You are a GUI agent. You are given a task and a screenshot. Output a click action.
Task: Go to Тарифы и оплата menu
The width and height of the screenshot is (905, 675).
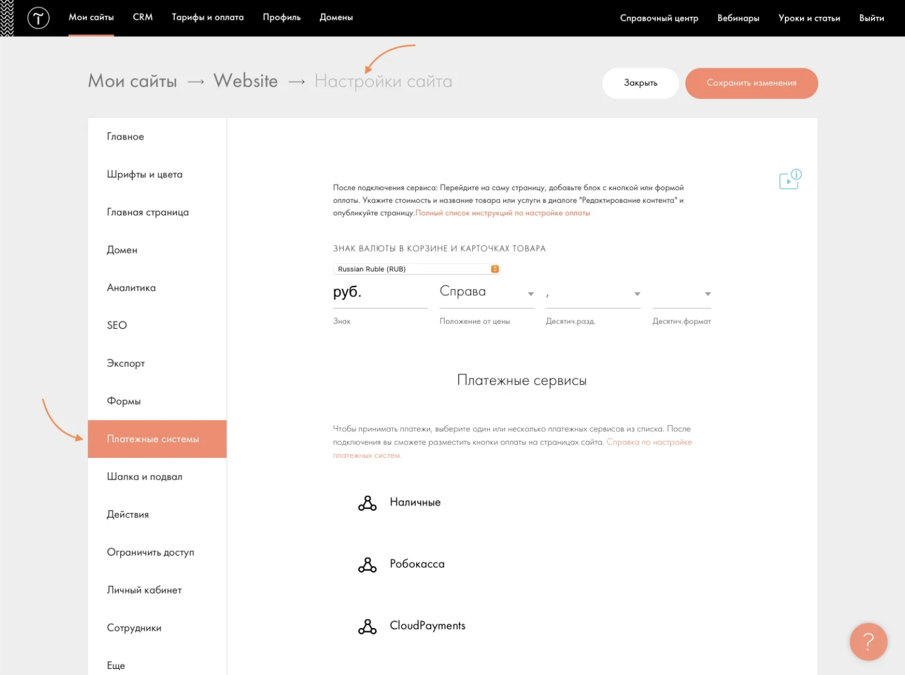click(208, 17)
